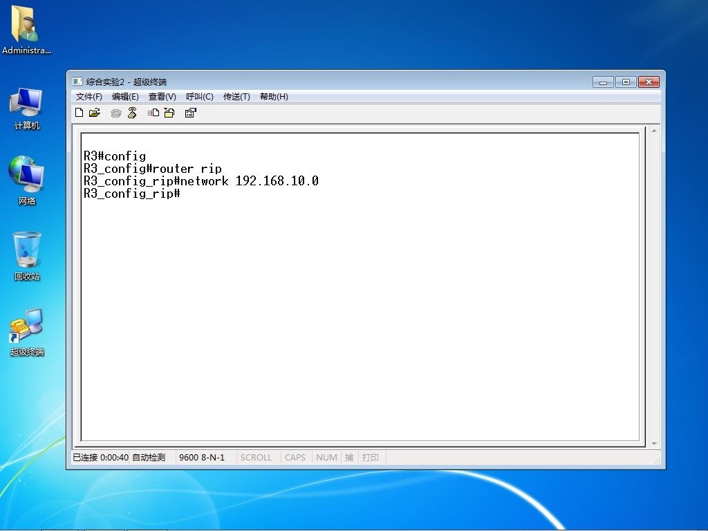This screenshot has width=708, height=531.
Task: Select the 回收站 recycle bin icon
Action: 27,256
